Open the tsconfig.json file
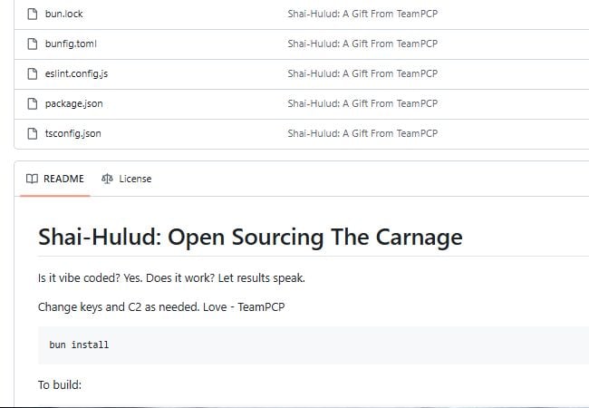The height and width of the screenshot is (408, 589). tap(72, 133)
